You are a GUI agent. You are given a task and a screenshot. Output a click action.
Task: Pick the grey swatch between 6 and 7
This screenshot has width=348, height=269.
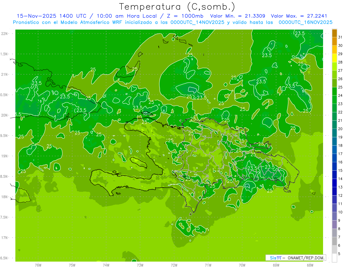click(x=334, y=241)
